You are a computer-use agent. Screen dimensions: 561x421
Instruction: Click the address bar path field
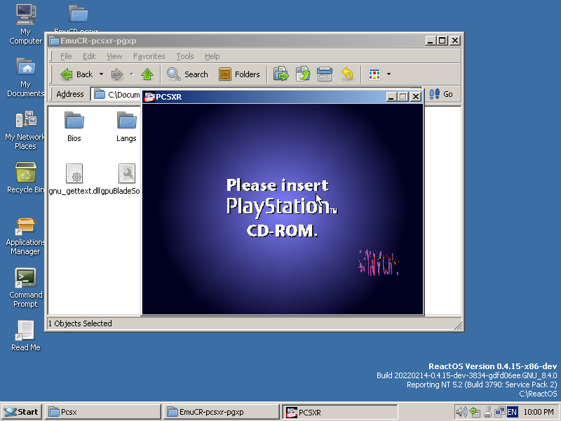click(x=116, y=95)
